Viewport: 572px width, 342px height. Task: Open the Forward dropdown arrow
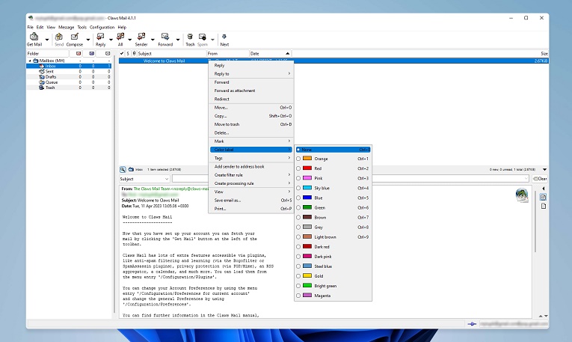coord(178,40)
